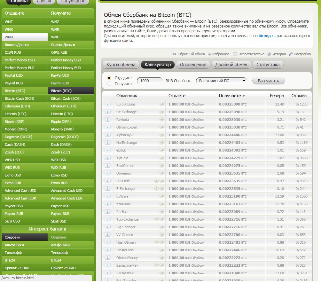Click the M badge icon for Ru-Bas
This screenshot has width=321, height=282.
161,212
